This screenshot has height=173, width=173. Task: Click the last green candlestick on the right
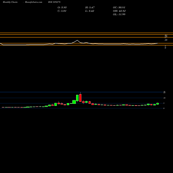click(157, 103)
